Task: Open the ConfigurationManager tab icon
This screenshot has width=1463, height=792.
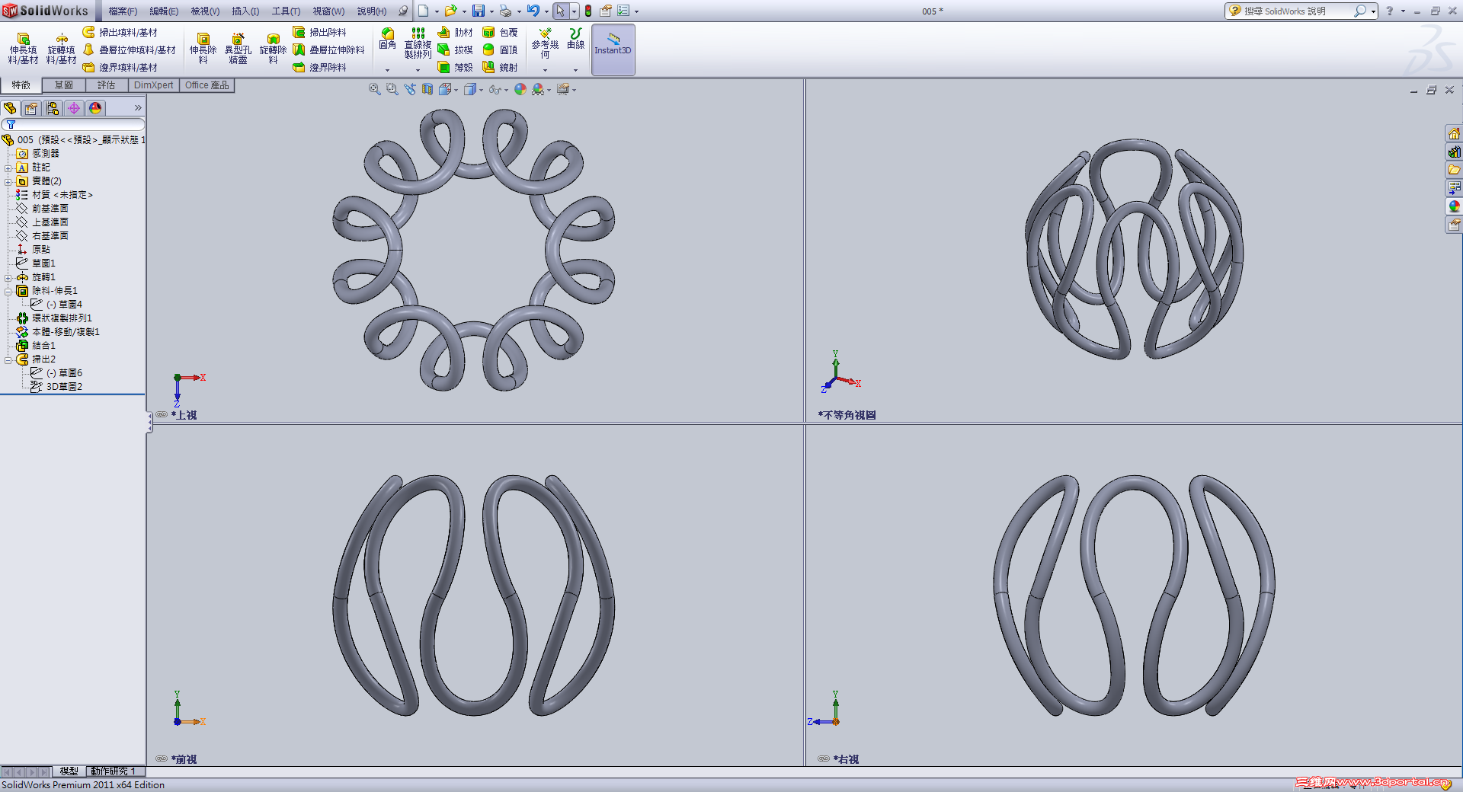Action: coord(53,108)
